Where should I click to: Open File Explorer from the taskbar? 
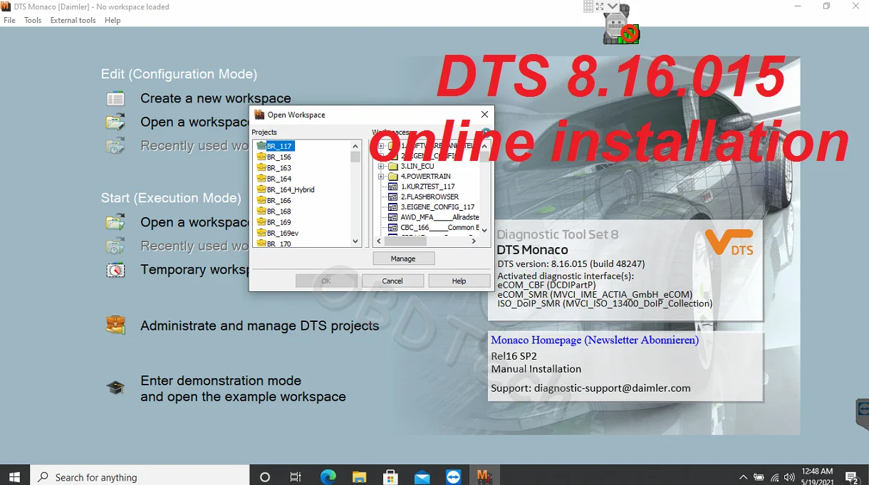tap(359, 476)
